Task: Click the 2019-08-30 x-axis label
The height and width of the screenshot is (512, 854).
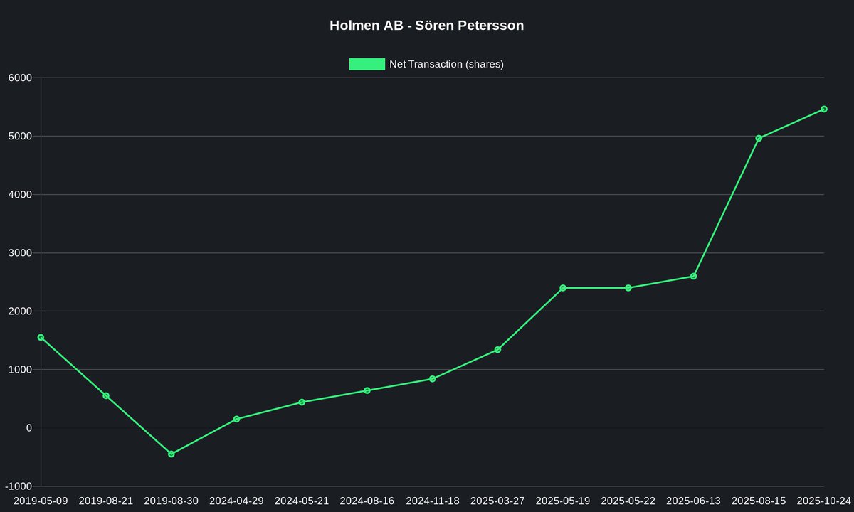Action: coord(172,501)
